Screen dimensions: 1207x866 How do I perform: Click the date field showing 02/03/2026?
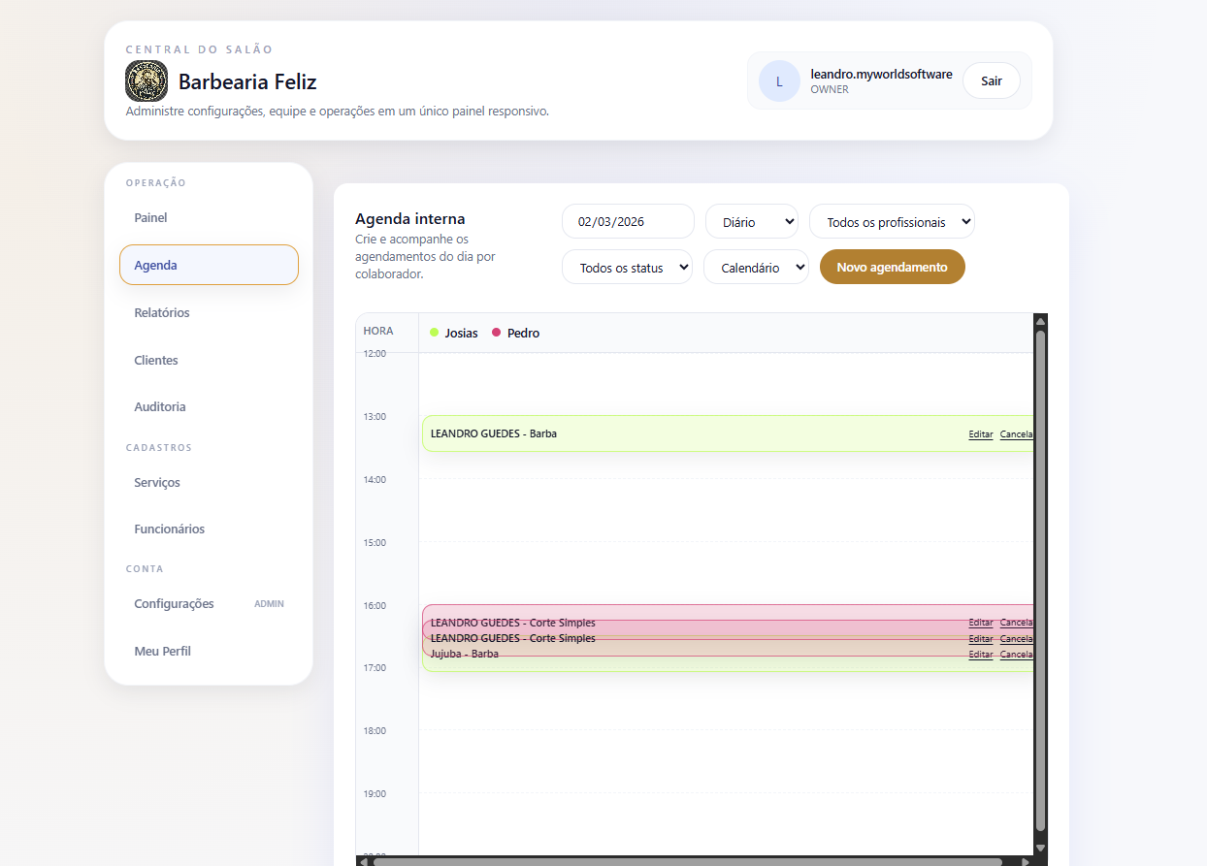pyautogui.click(x=627, y=222)
